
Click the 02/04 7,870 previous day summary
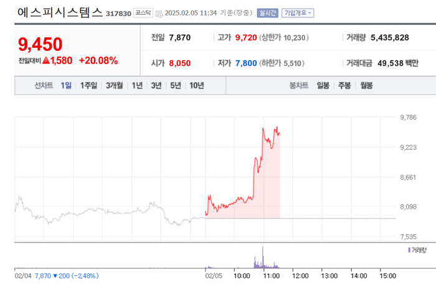click(x=57, y=276)
